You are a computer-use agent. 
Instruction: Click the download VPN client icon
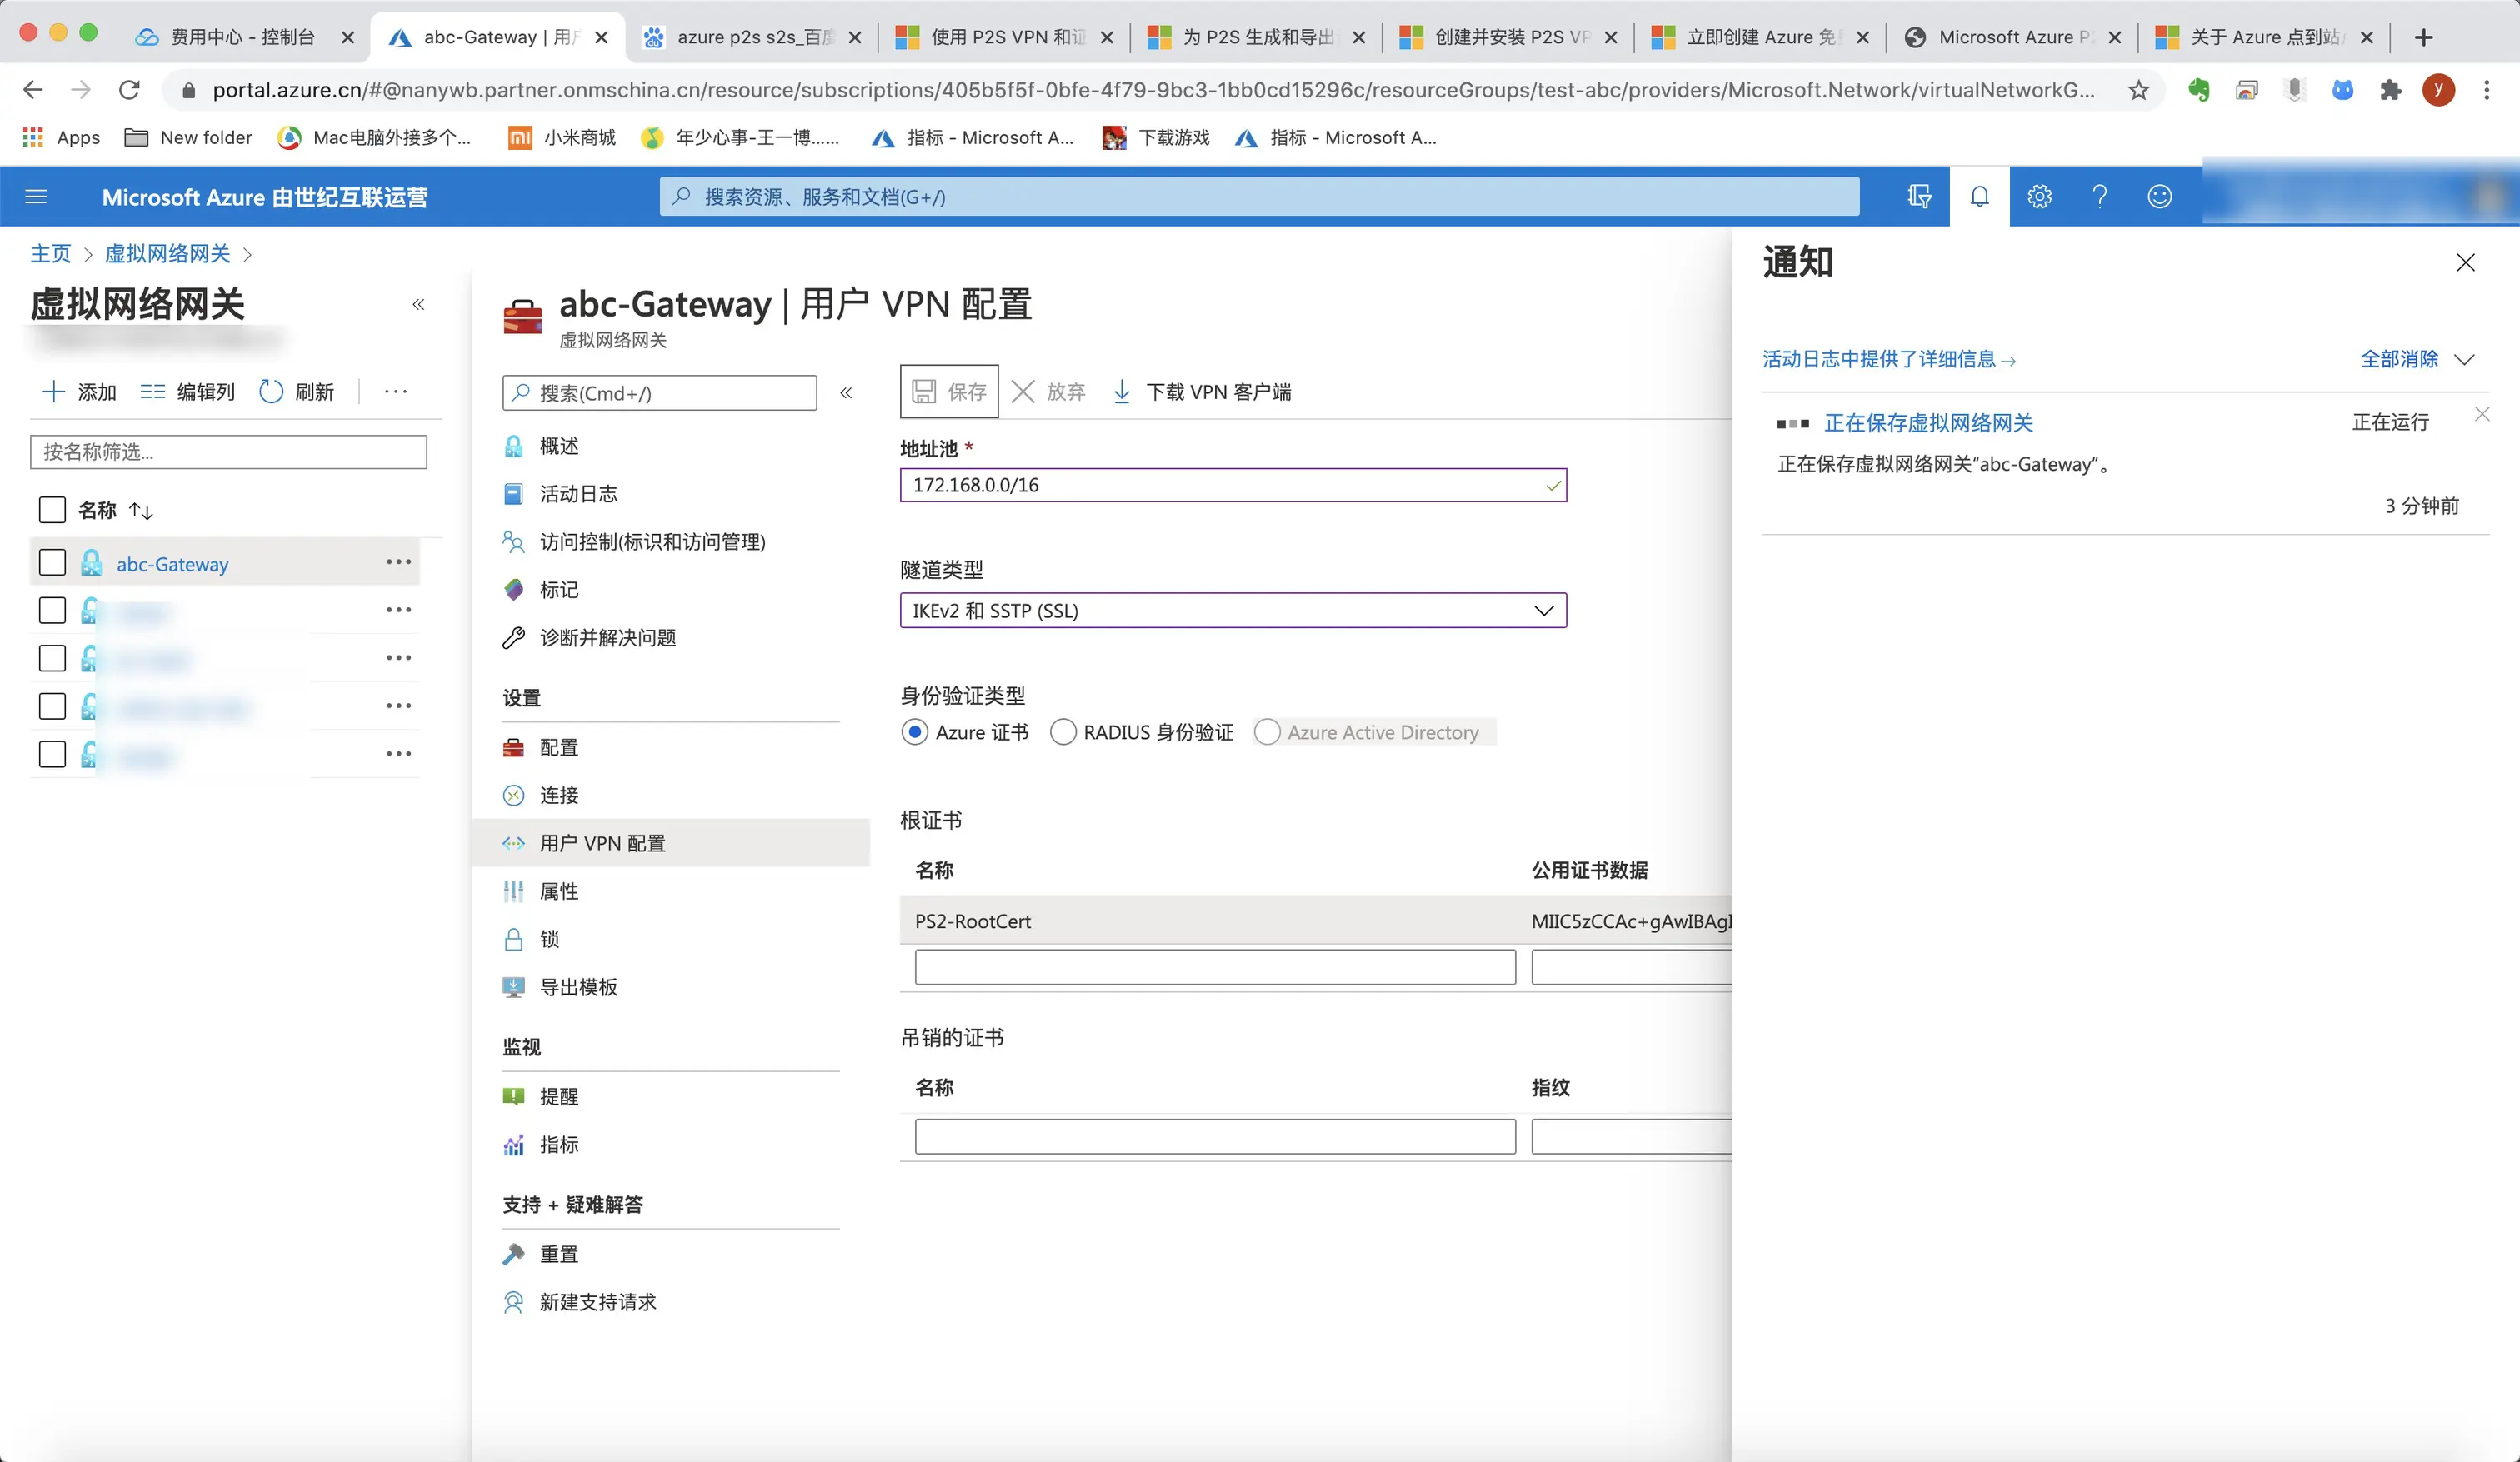(1122, 391)
